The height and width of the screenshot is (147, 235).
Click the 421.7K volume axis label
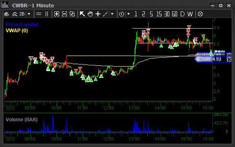tap(221, 123)
